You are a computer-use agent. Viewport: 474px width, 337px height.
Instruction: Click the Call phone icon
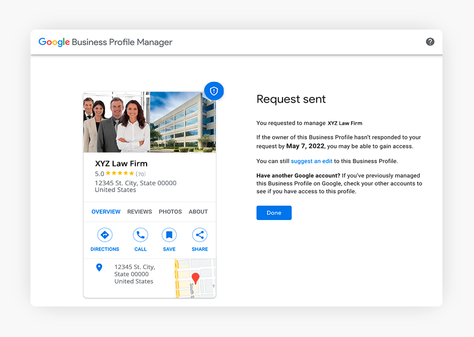click(x=140, y=235)
